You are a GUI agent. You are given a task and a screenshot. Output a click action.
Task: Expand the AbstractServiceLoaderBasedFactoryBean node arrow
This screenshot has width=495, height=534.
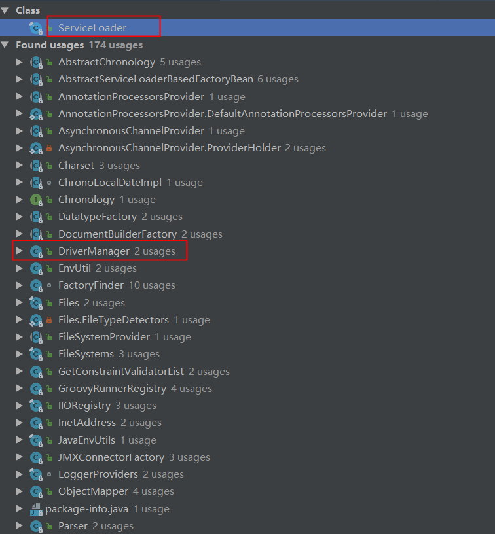19,79
